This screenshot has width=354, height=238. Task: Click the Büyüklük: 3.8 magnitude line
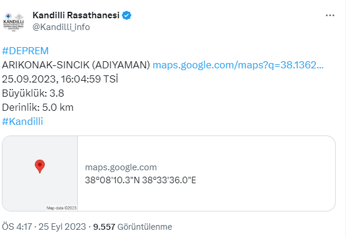point(33,93)
